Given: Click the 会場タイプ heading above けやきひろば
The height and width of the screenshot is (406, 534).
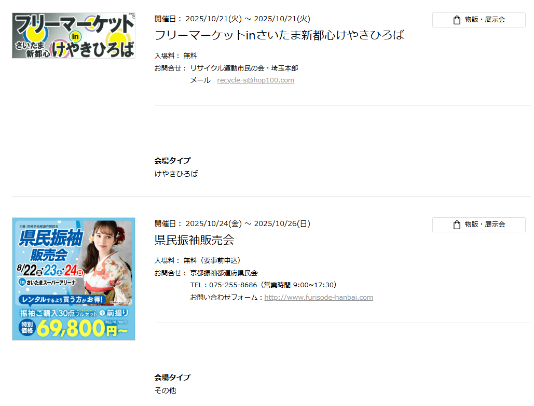Looking at the screenshot, I should coord(172,161).
